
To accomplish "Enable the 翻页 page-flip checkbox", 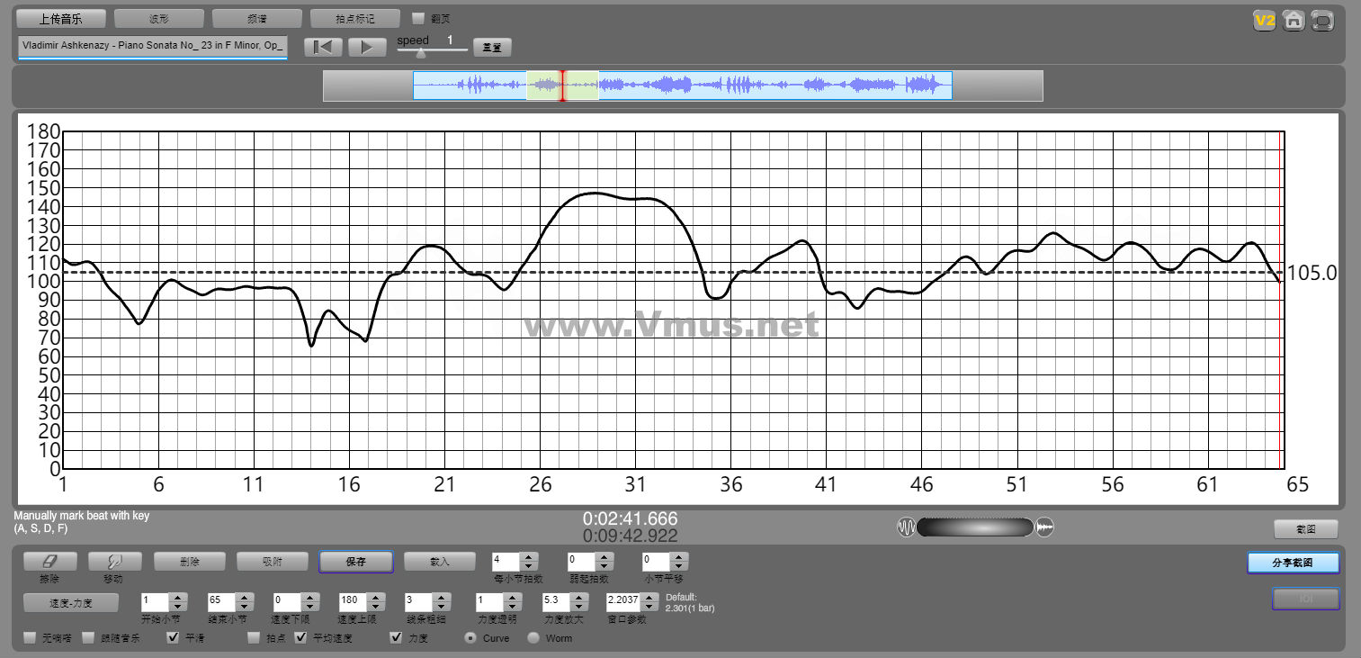I will pyautogui.click(x=418, y=18).
